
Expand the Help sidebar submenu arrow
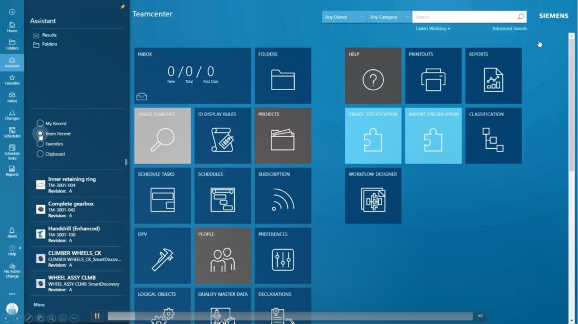tap(20, 248)
